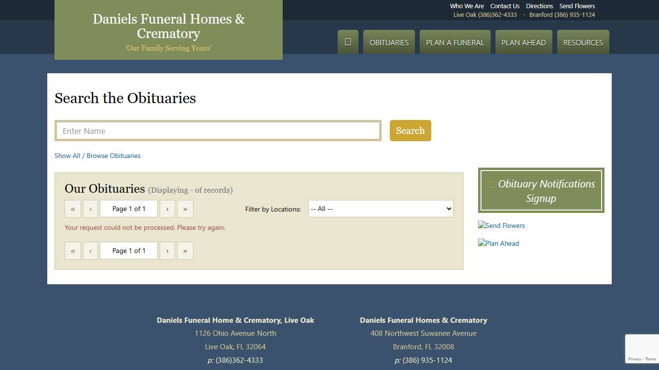Go to next page with arrow icon

(x=167, y=209)
